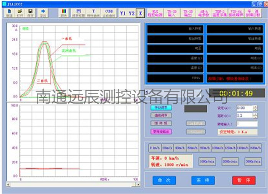Increase the 设定 value with up arrow
268x194 pixels.
click(255, 107)
